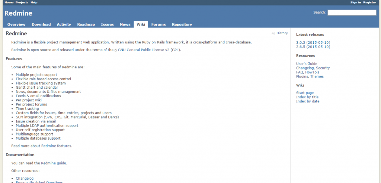This screenshot has height=183, width=381.
Task: Click the 'Issue creation via email' list item
Action: pyautogui.click(x=36, y=121)
